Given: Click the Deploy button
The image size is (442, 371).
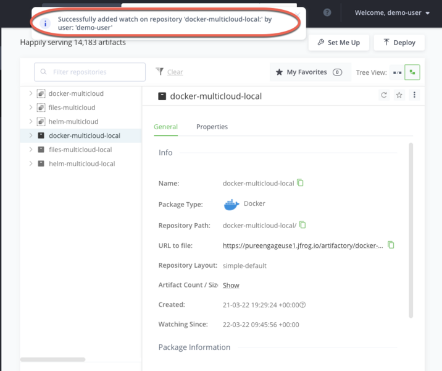Looking at the screenshot, I should point(399,43).
